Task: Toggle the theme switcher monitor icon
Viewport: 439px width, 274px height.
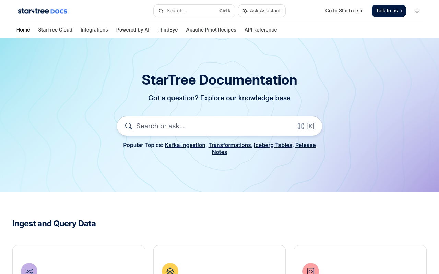Action: click(417, 11)
